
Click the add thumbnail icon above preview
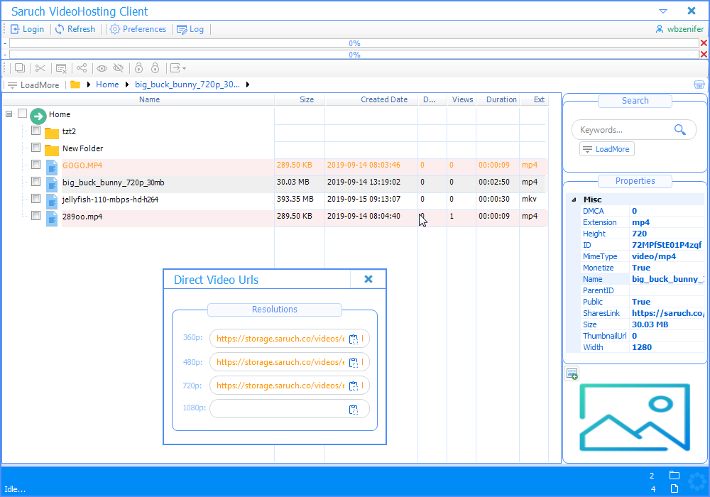tap(572, 374)
